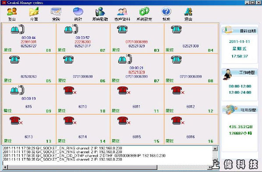Click log scrollbar up arrow

(215, 148)
